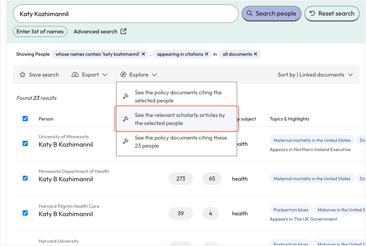Remove the 'appearing in citations' filter chip
The image size is (366, 246).
coord(206,54)
